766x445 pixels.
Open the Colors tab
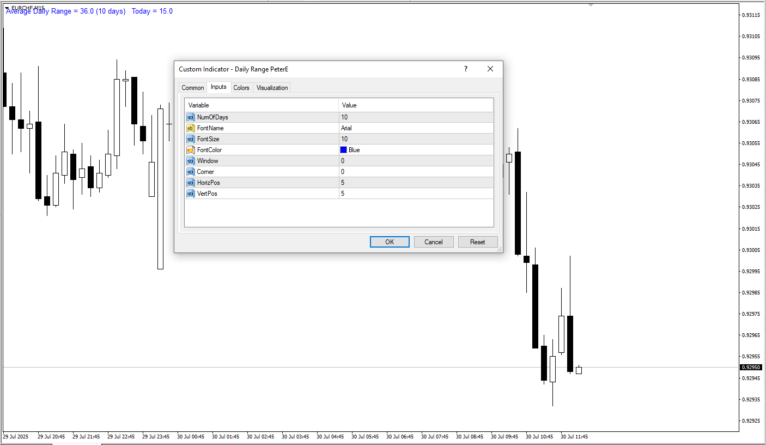click(x=241, y=88)
